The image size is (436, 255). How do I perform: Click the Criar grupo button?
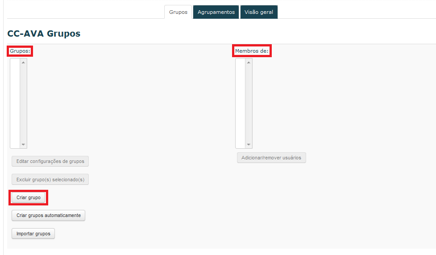(29, 197)
